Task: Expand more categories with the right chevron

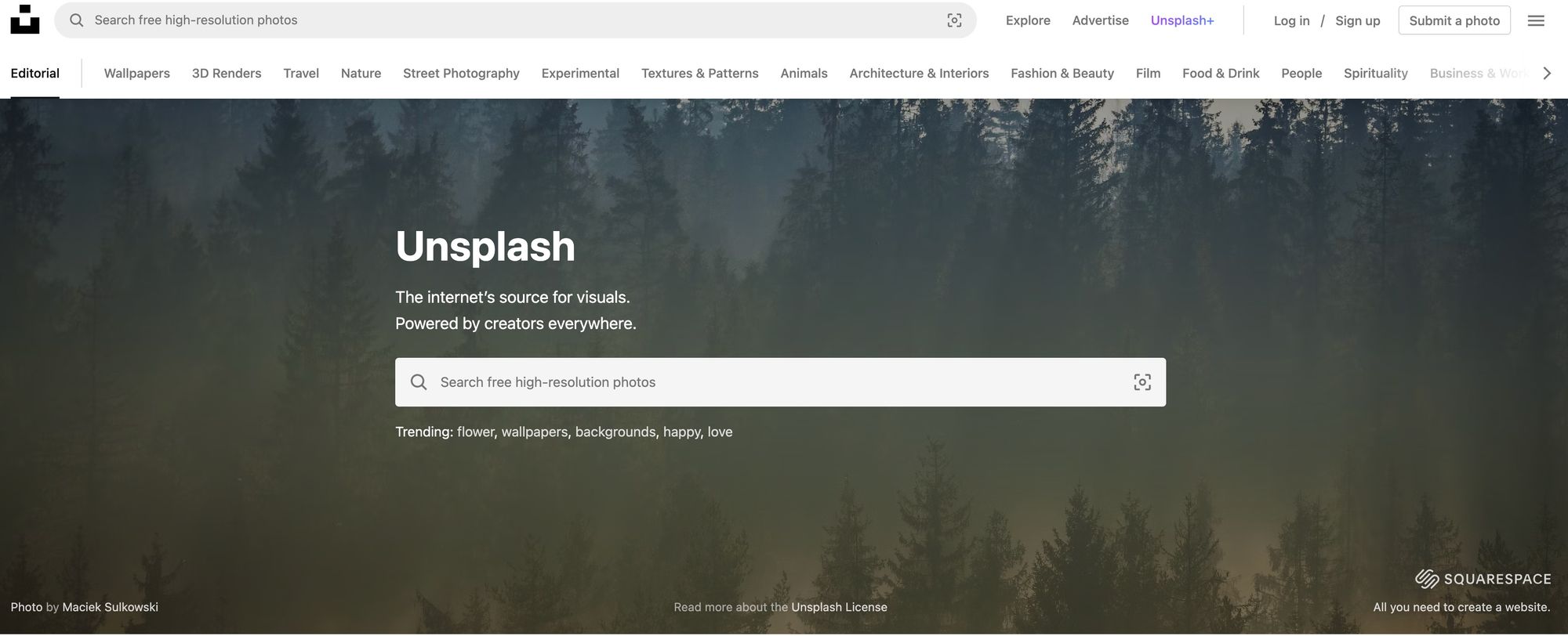Action: (x=1547, y=73)
